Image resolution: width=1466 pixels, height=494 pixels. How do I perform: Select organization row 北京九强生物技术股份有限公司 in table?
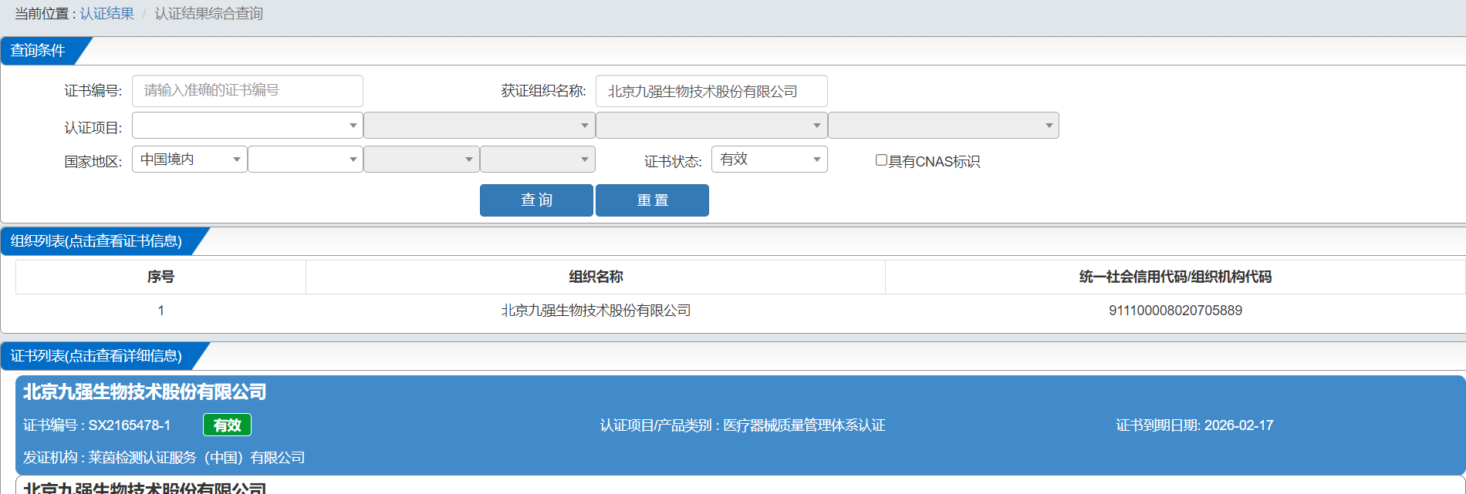(x=596, y=311)
